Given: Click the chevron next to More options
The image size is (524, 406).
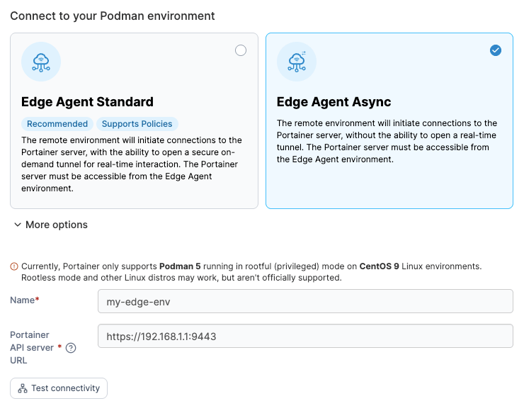Looking at the screenshot, I should [18, 225].
